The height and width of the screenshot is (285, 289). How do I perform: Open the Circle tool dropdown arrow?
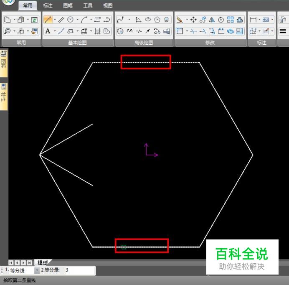tap(77, 19)
